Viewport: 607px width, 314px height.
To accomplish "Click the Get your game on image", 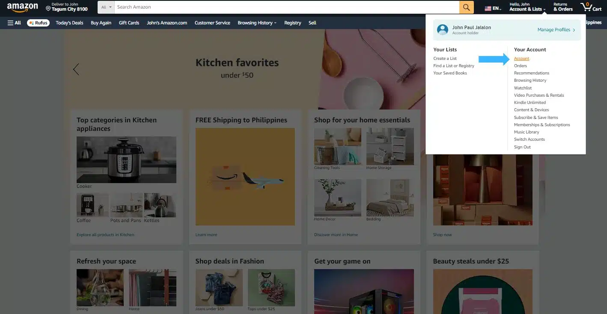I will click(364, 291).
